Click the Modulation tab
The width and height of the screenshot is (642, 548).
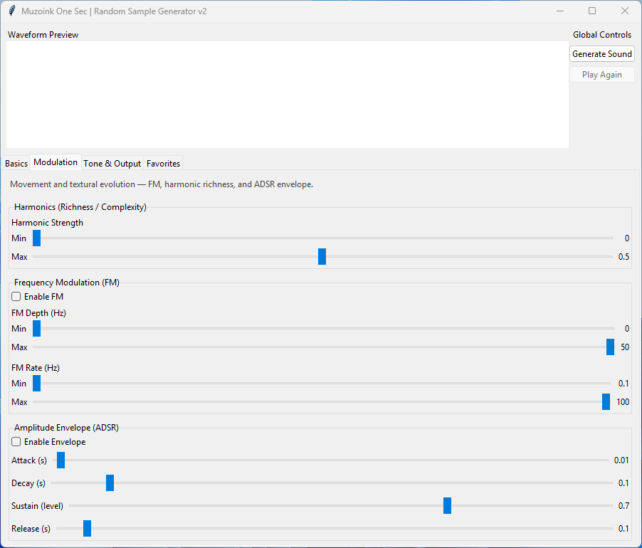pyautogui.click(x=56, y=163)
